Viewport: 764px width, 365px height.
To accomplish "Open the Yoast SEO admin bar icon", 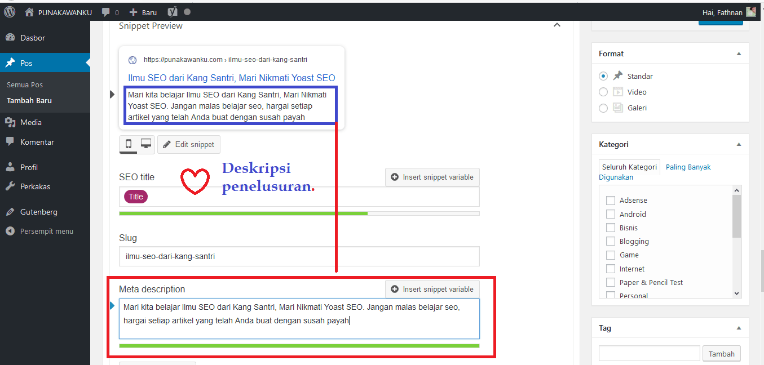I will pos(173,12).
